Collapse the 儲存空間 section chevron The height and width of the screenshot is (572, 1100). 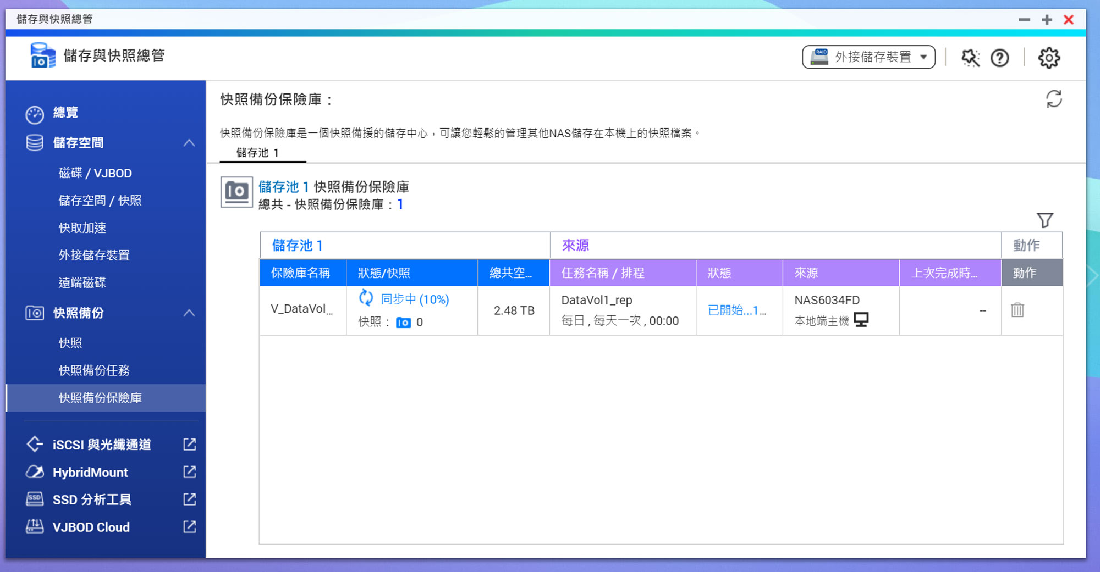pyautogui.click(x=189, y=143)
